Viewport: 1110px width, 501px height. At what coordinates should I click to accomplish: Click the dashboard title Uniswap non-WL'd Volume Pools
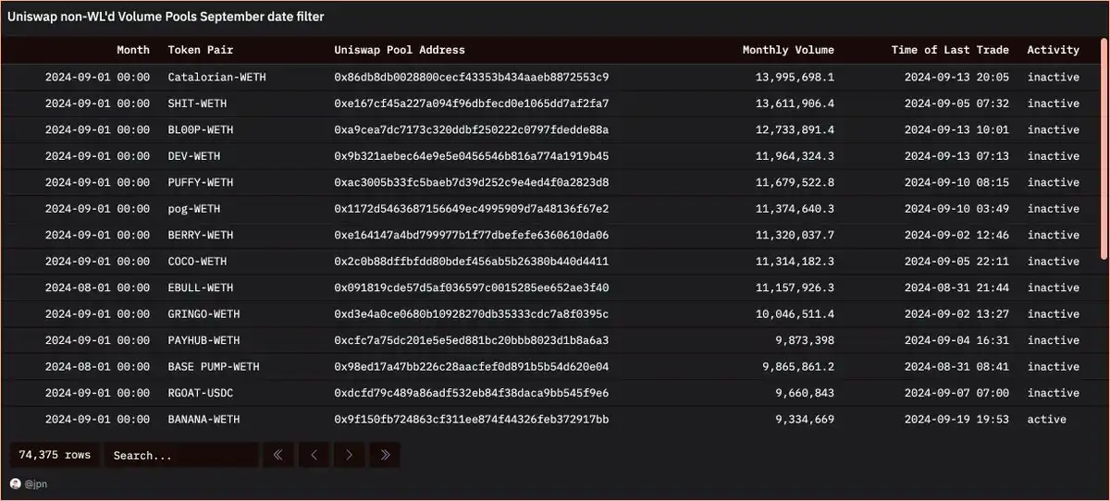pos(166,17)
